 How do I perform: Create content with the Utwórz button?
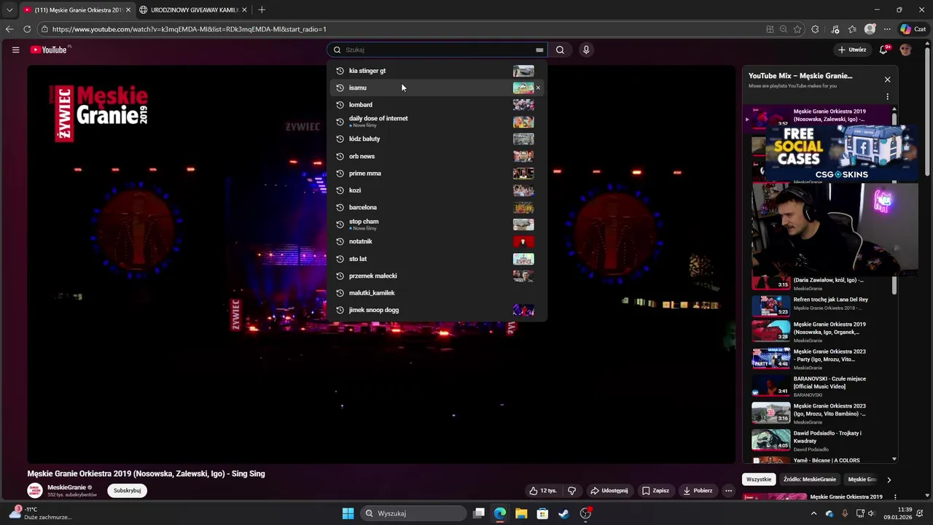852,50
